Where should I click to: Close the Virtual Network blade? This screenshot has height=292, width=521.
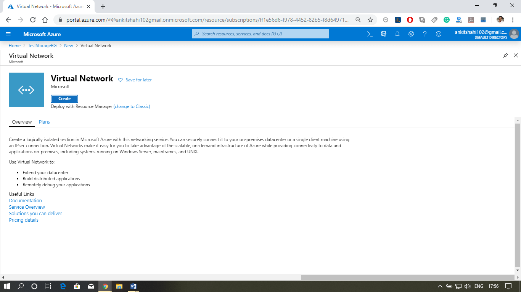[x=516, y=56]
